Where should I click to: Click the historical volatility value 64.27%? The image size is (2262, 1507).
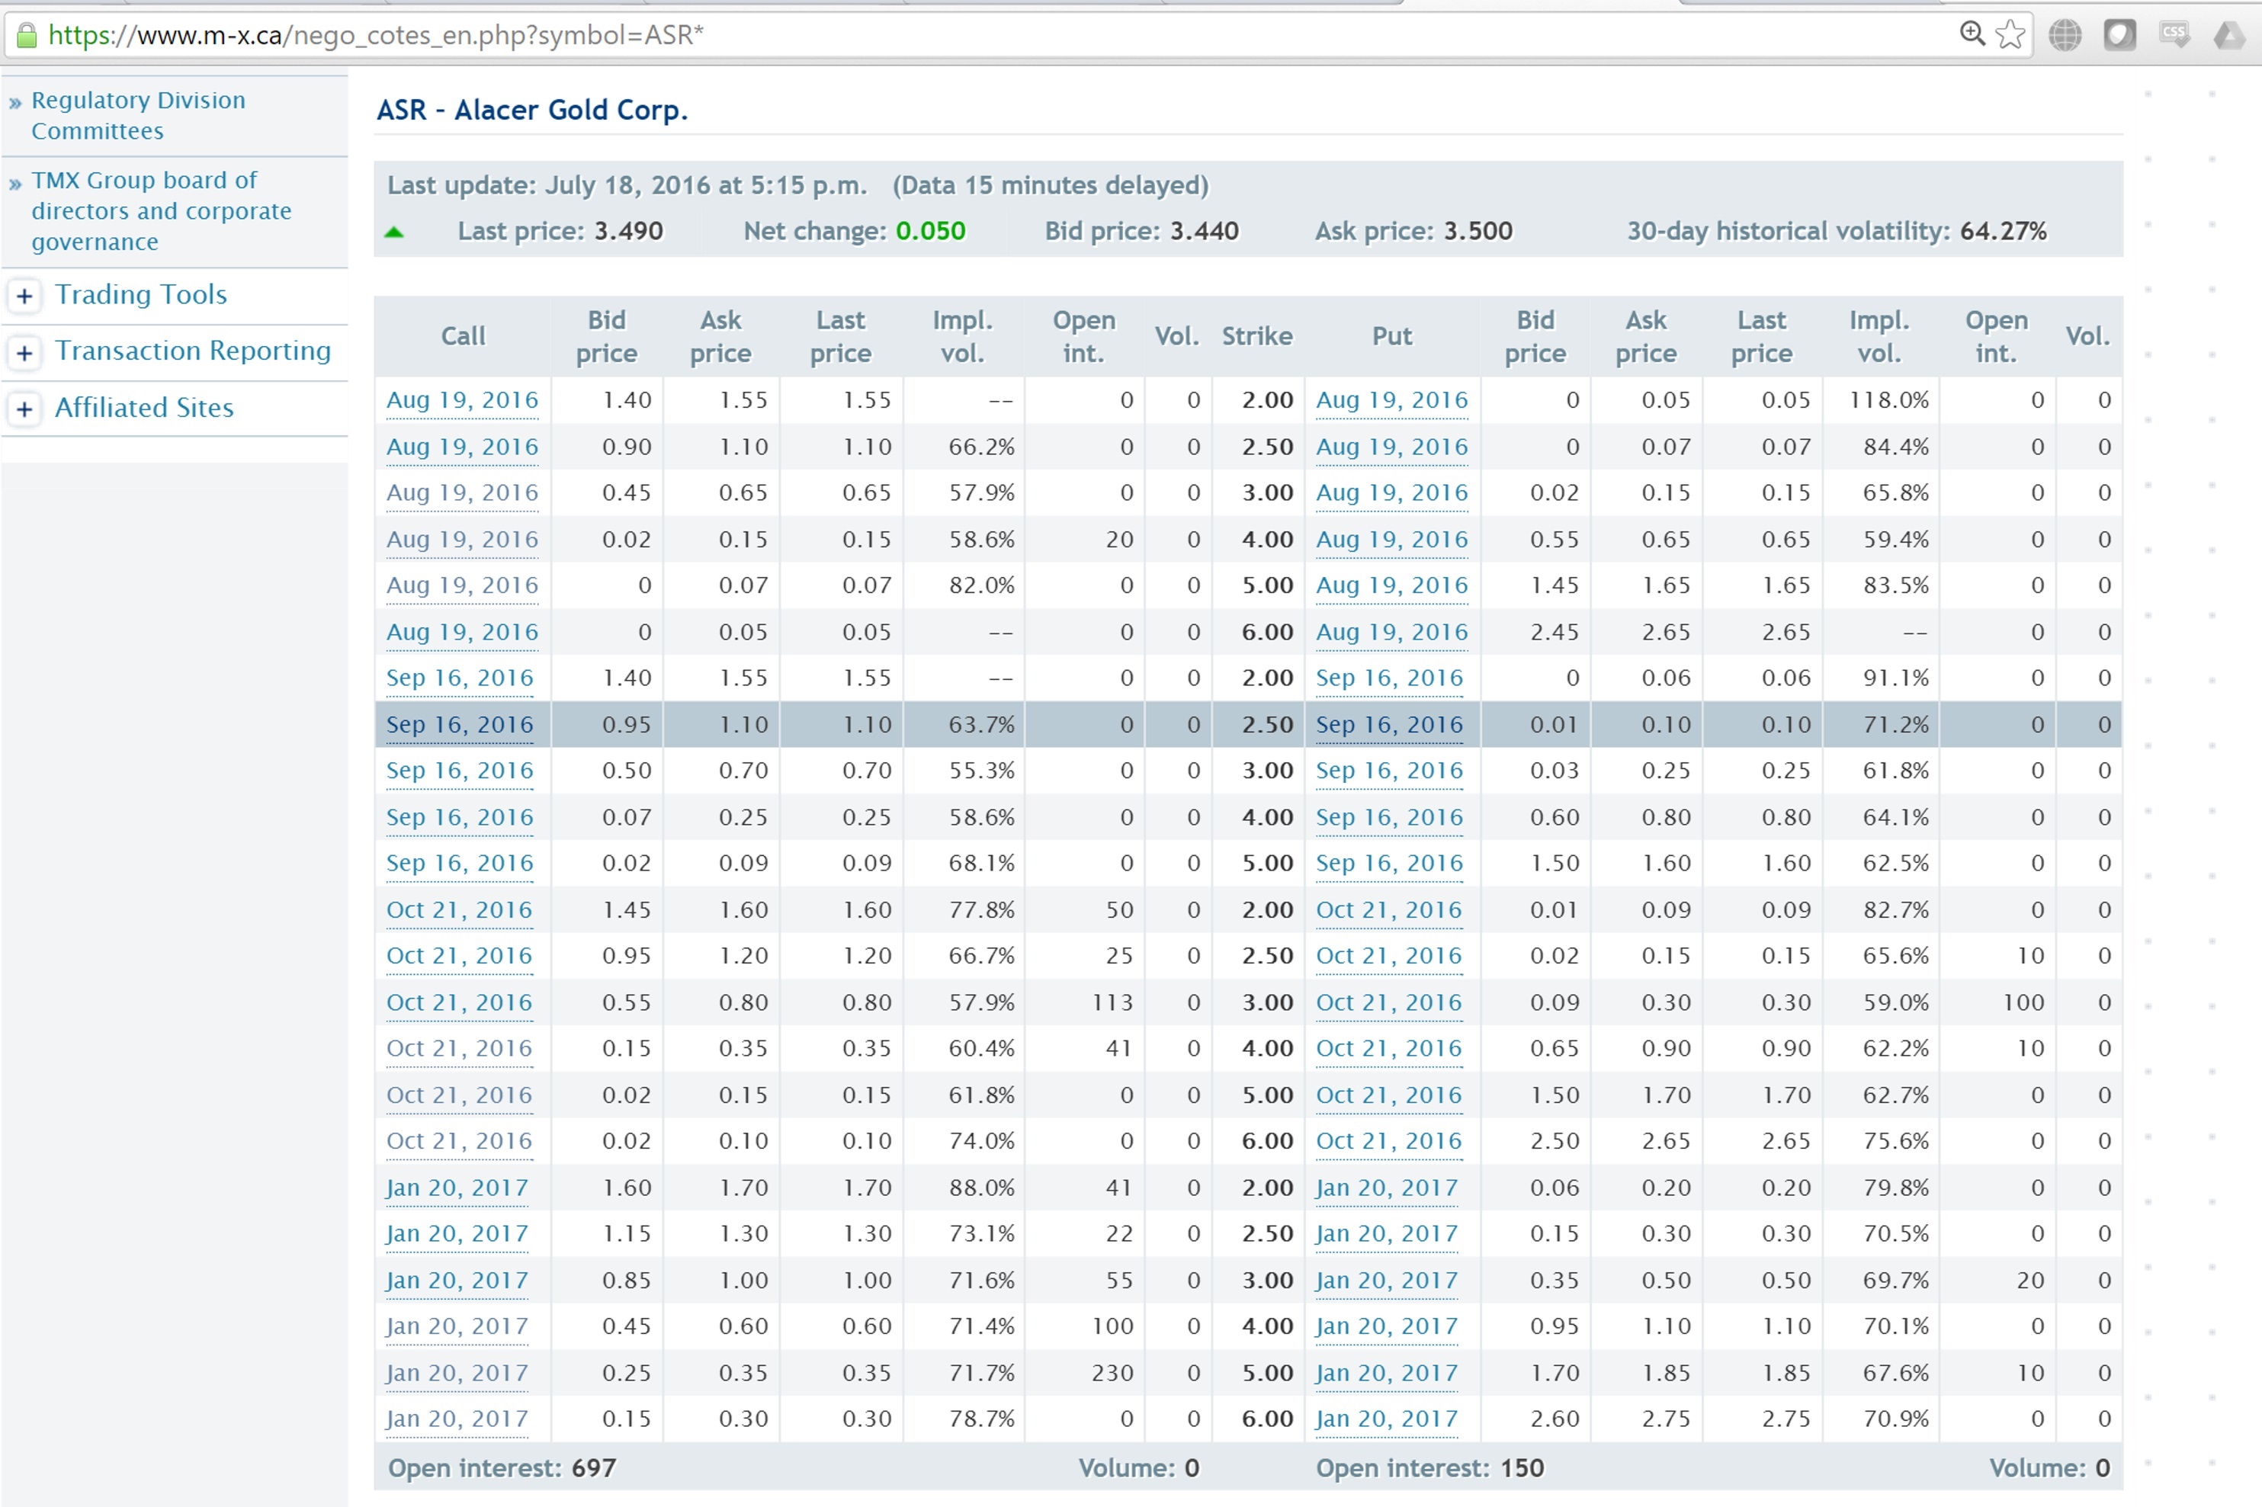[x=2003, y=231]
